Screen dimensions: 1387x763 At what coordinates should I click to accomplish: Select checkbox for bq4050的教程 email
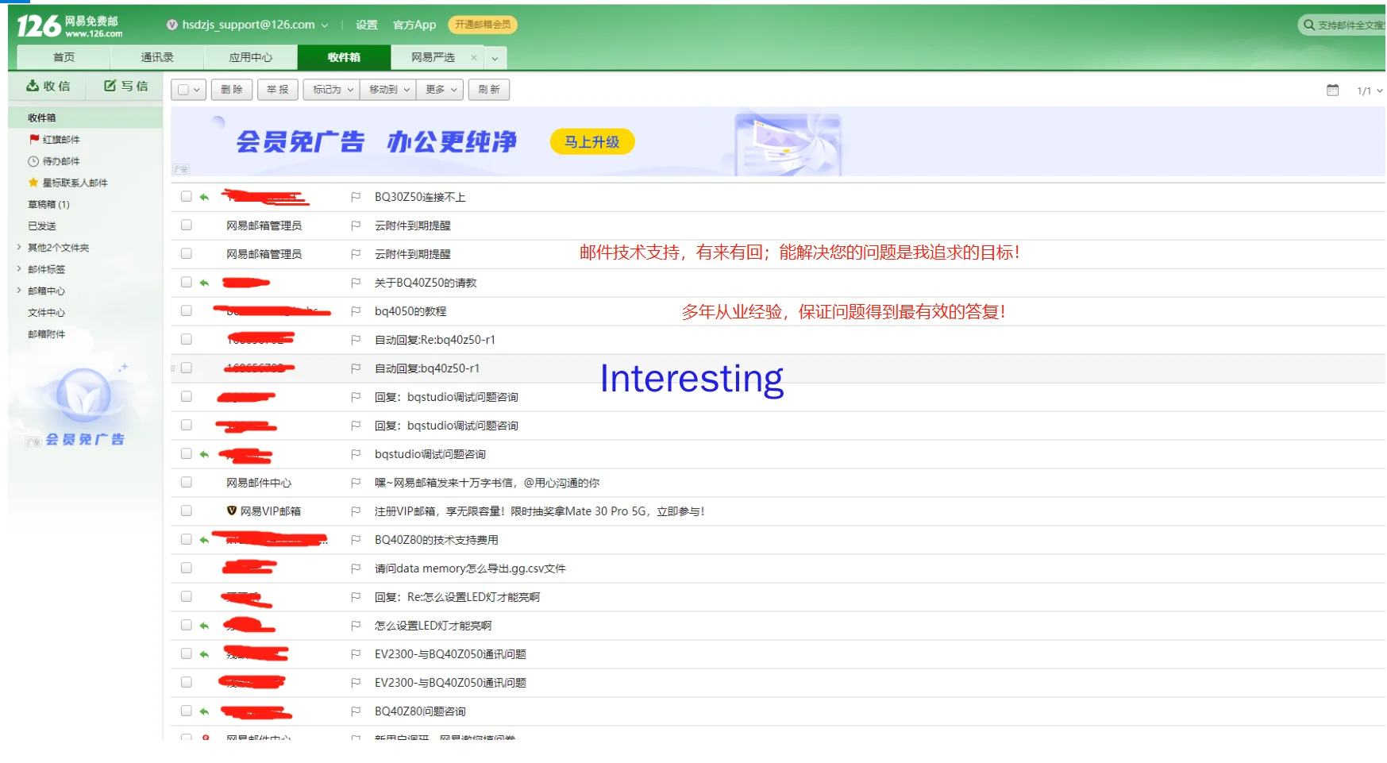187,310
